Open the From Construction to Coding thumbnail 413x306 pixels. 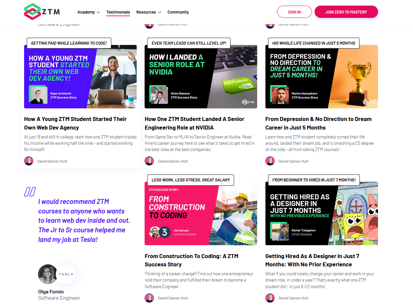pos(201,213)
